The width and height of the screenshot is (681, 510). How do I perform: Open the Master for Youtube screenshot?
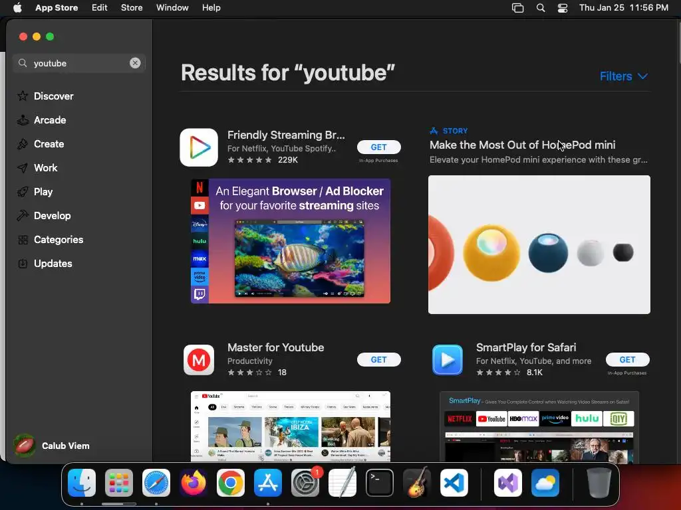click(x=291, y=426)
